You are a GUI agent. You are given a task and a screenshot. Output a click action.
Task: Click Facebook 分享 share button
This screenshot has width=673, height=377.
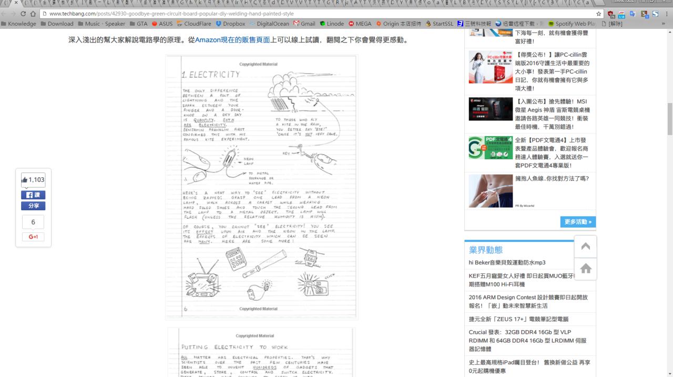[33, 206]
